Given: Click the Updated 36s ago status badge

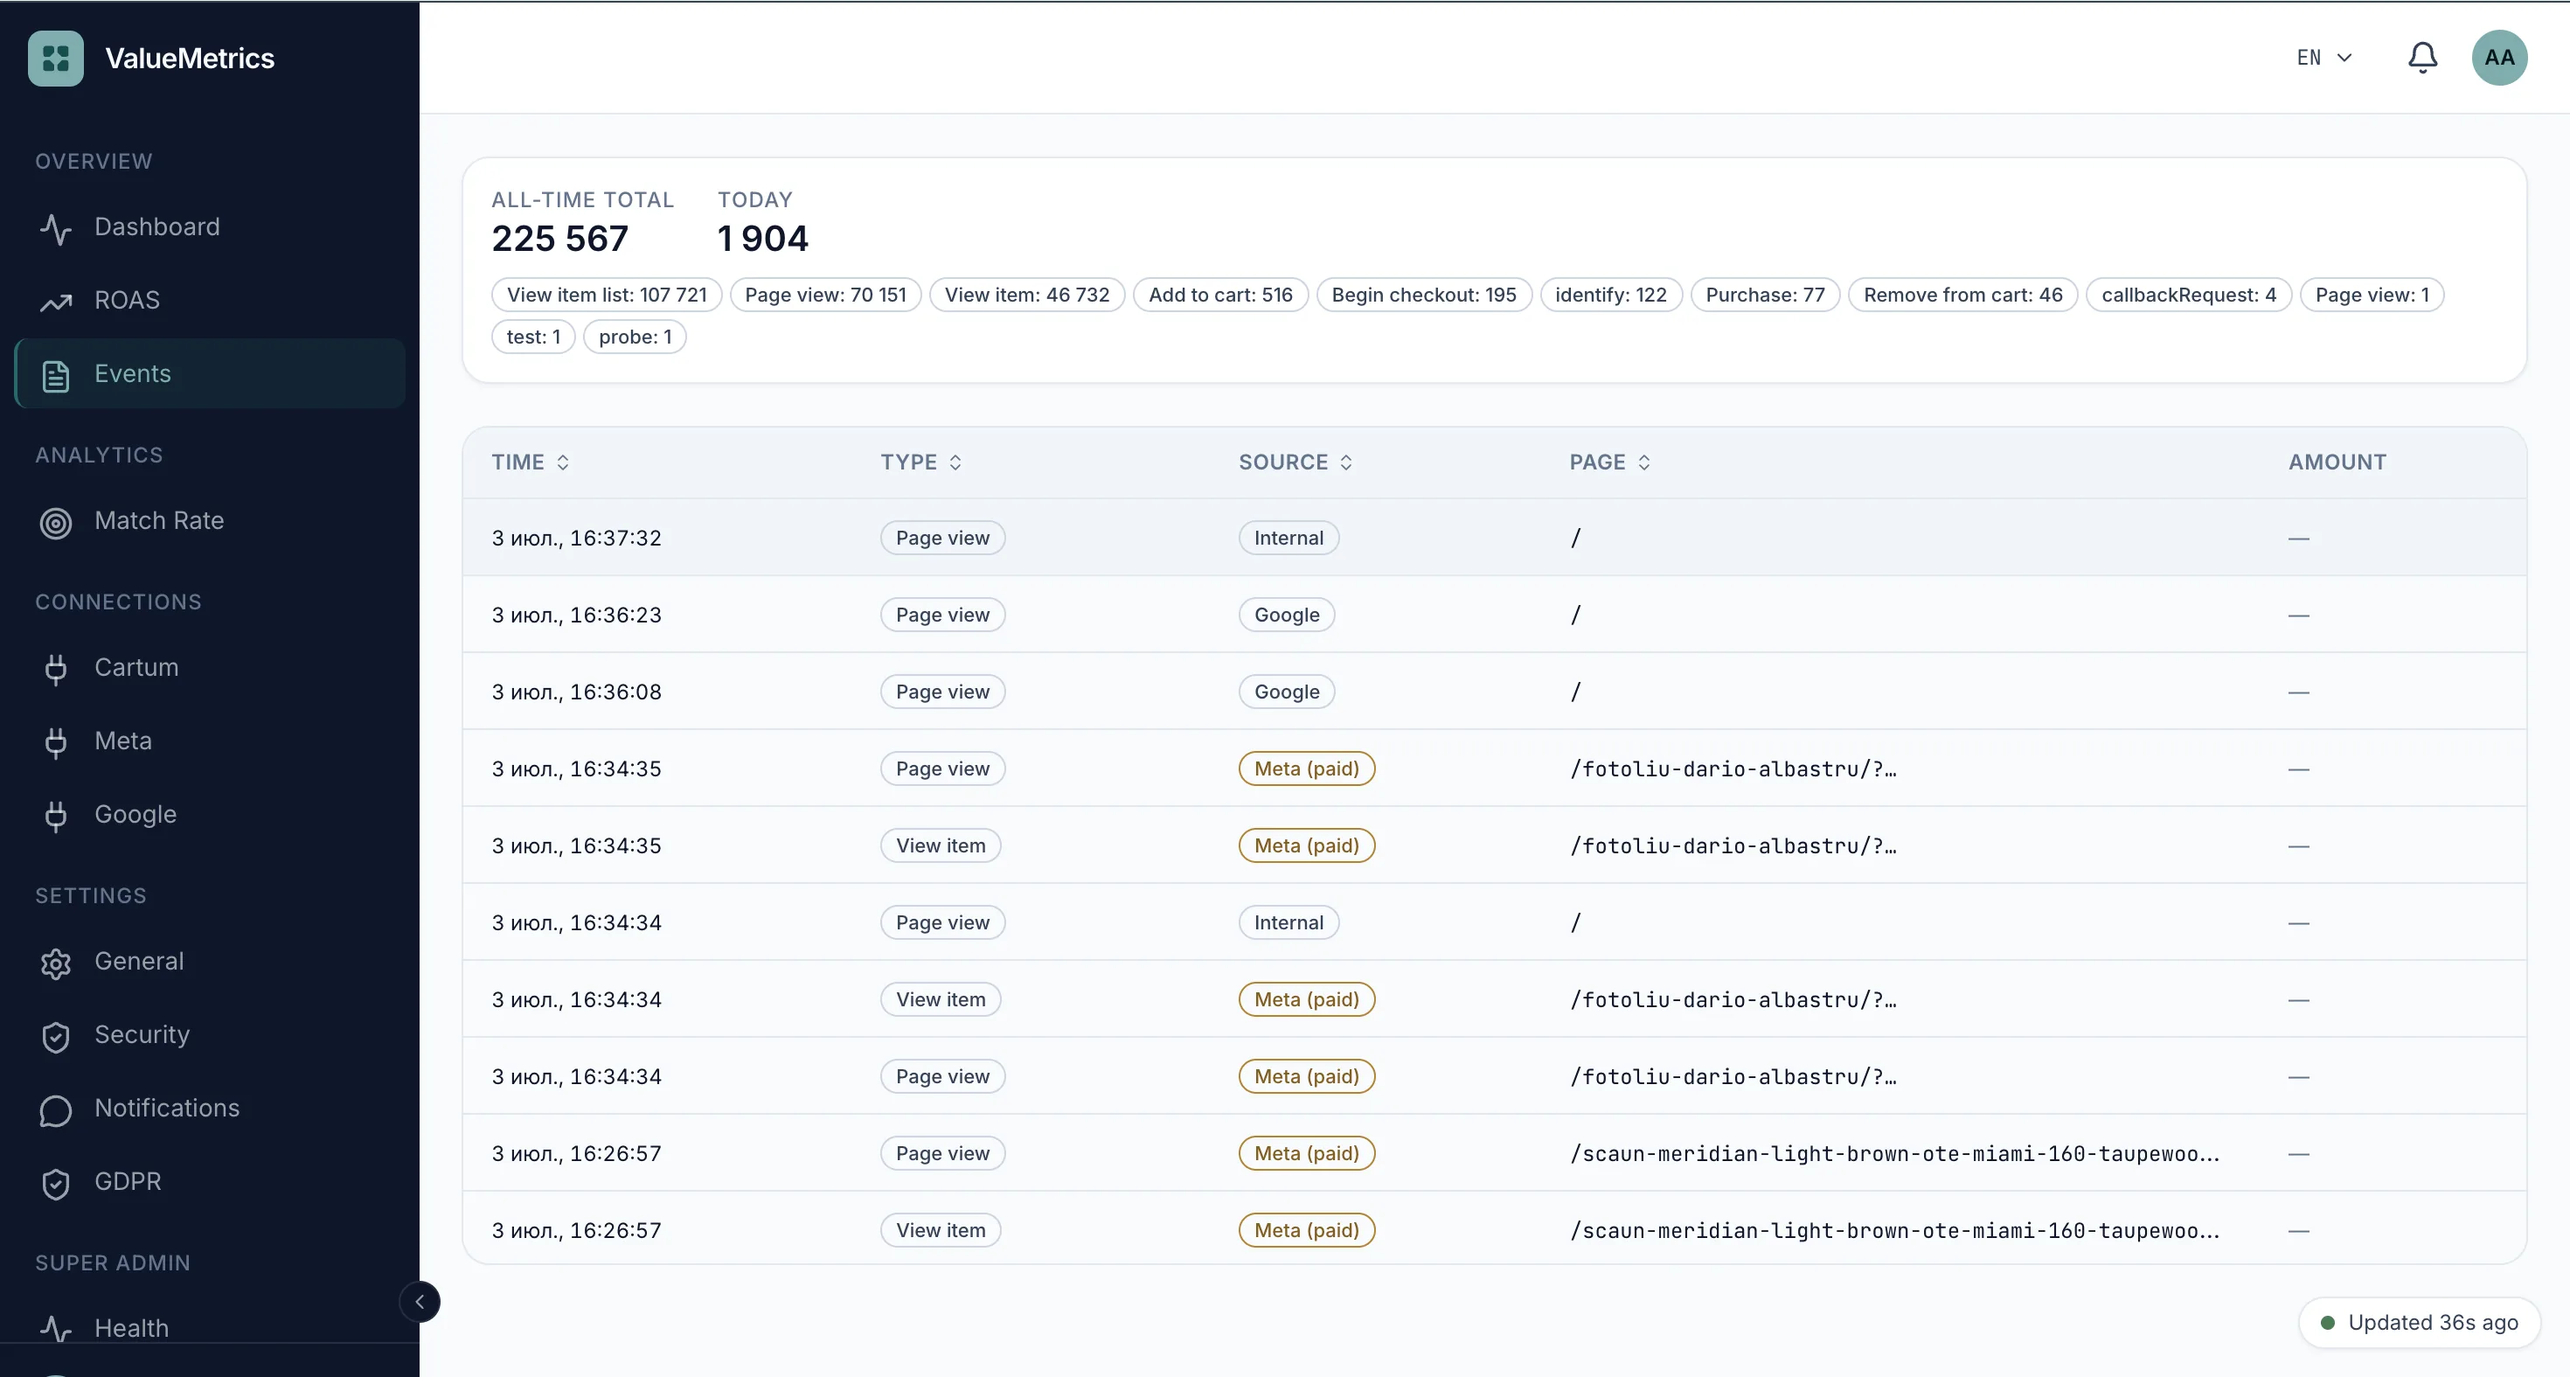Looking at the screenshot, I should [x=2420, y=1323].
